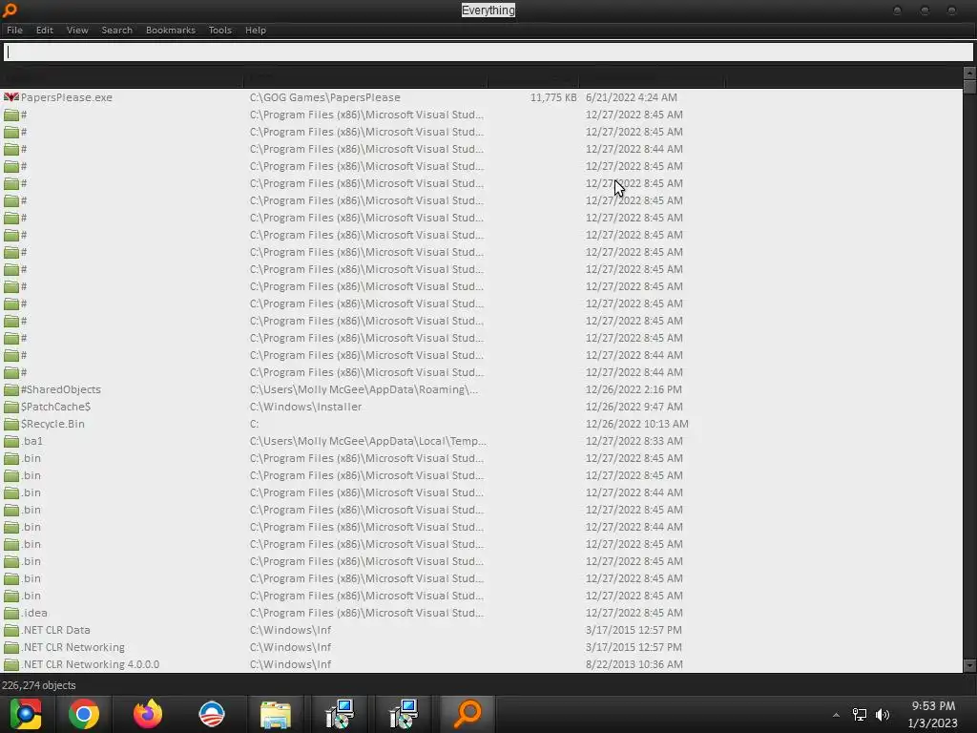The image size is (977, 733).
Task: Click the path C:\GOG Games\PapersPlease
Action: click(x=324, y=97)
